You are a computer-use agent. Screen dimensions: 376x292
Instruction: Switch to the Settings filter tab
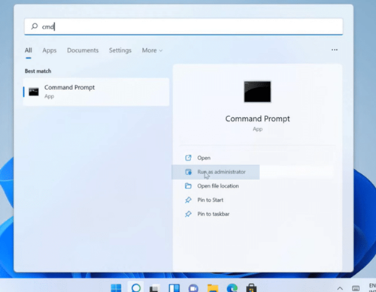point(120,50)
